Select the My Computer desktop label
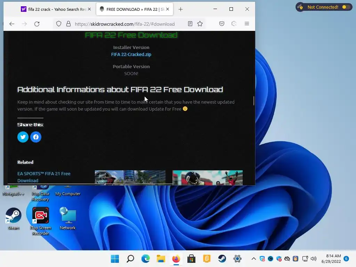 click(x=68, y=194)
